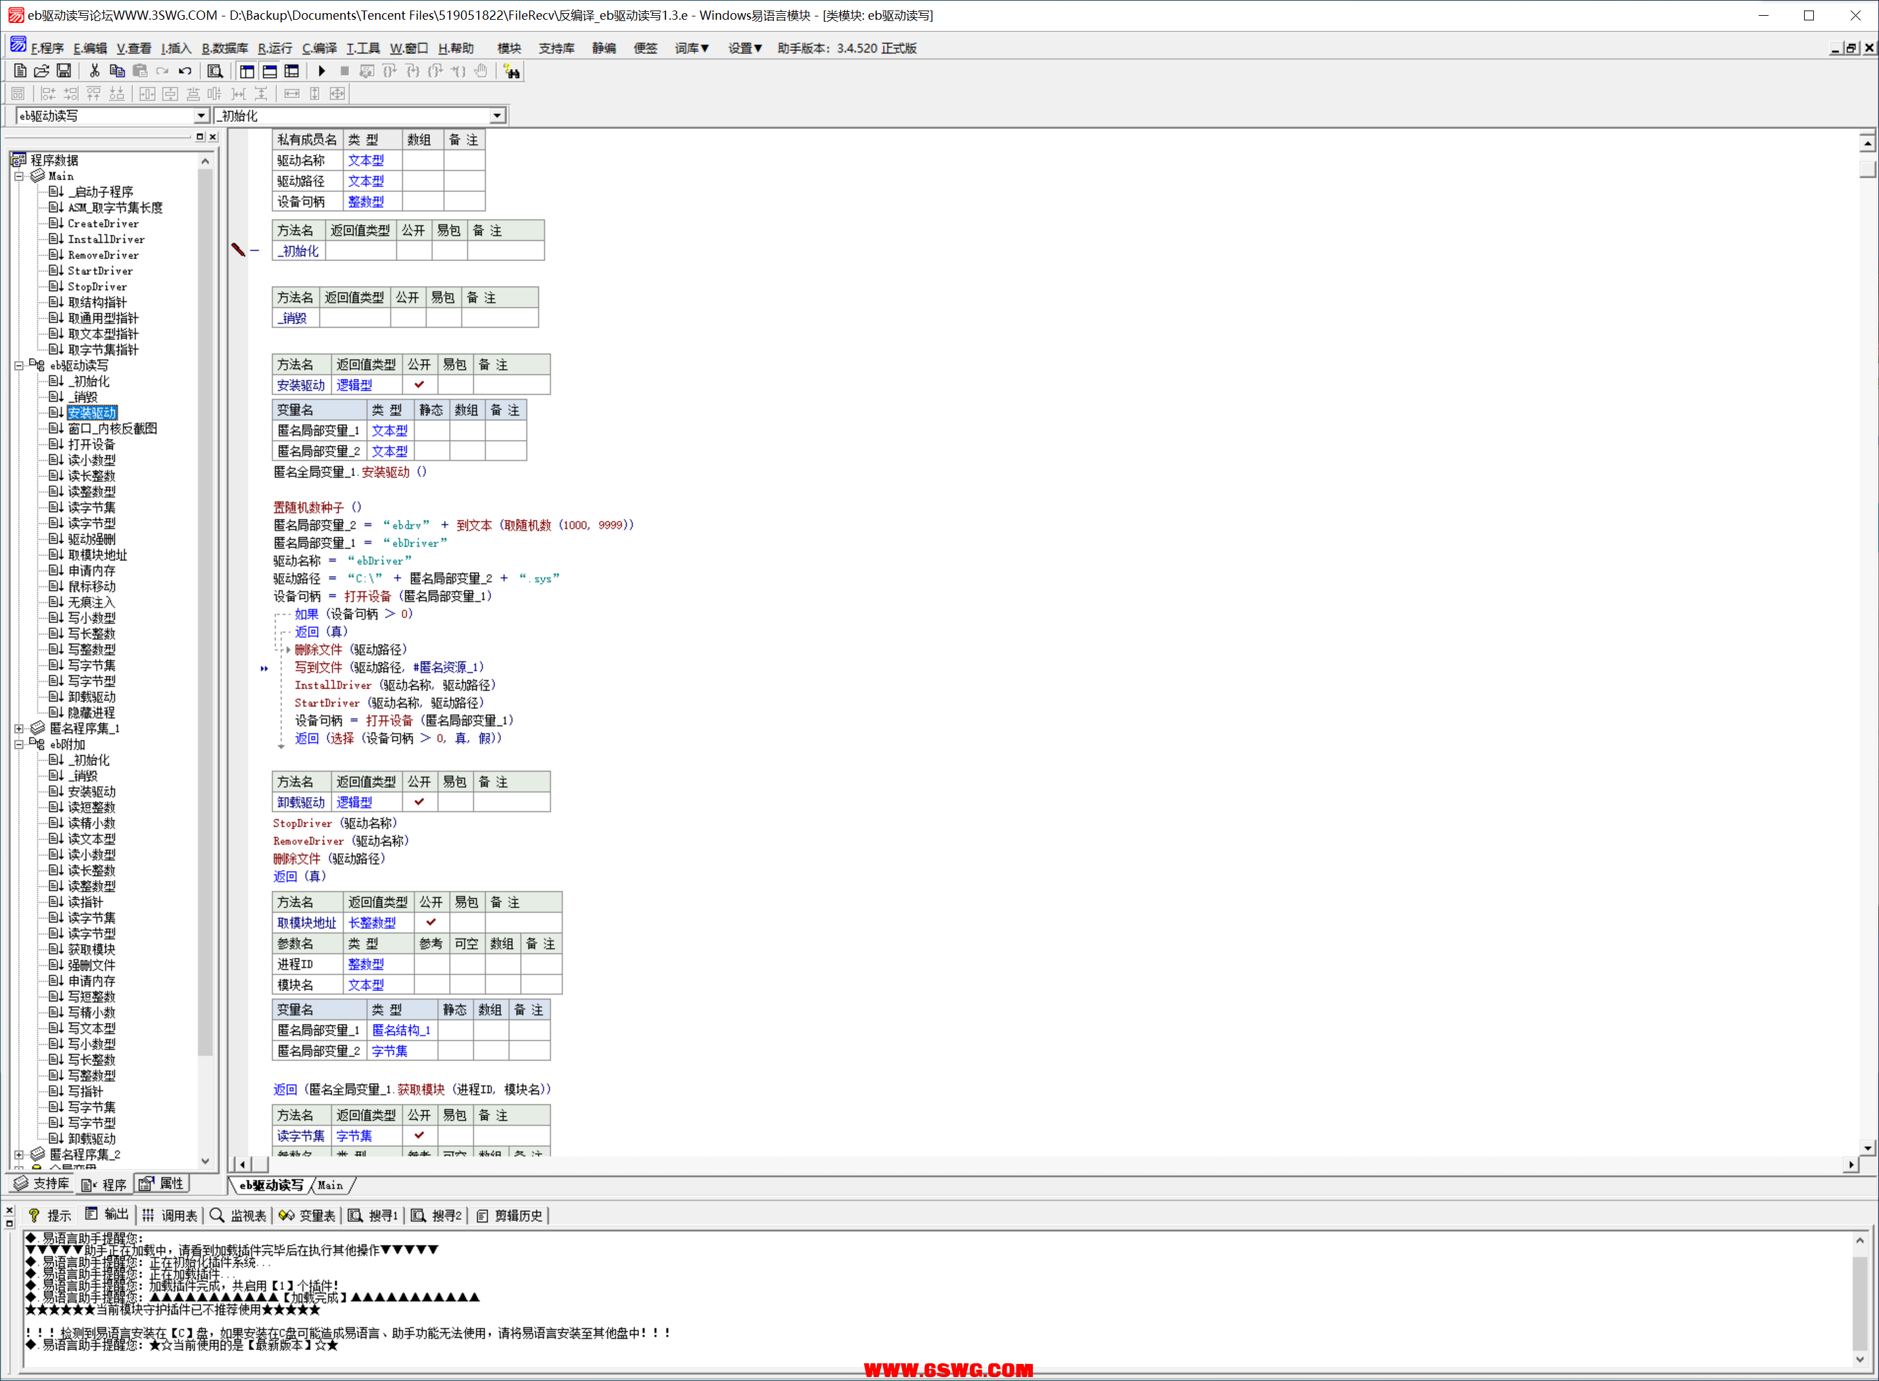The width and height of the screenshot is (1879, 1381).
Task: Toggle the 公开 checkmark for 卸载驱动 method
Action: pyautogui.click(x=419, y=802)
